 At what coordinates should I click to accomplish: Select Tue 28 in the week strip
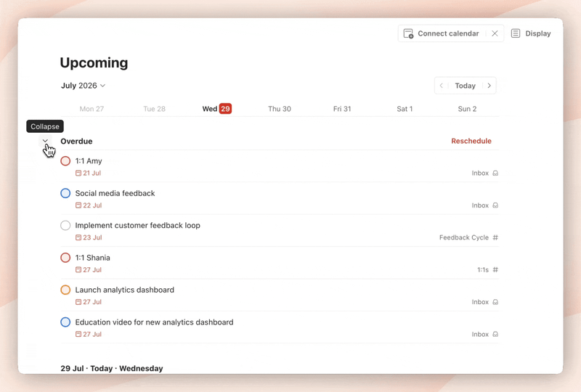click(x=154, y=109)
